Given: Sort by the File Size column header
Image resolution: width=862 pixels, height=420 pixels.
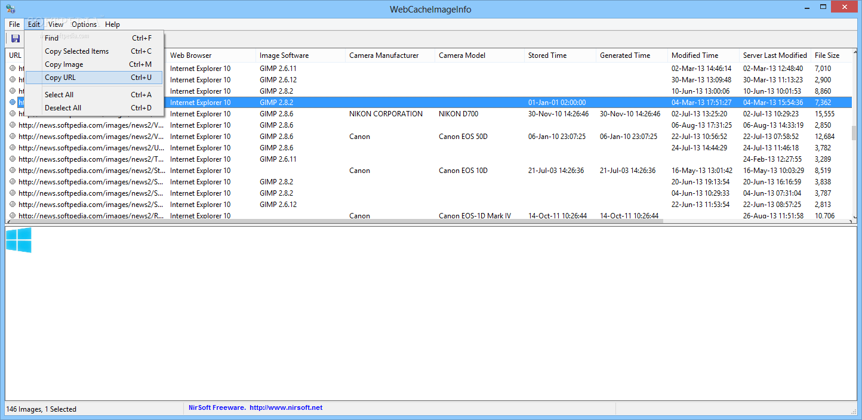Looking at the screenshot, I should coord(831,55).
